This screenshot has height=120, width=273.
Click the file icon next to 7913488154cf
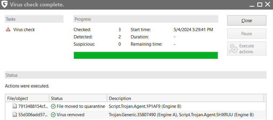click(x=15, y=106)
